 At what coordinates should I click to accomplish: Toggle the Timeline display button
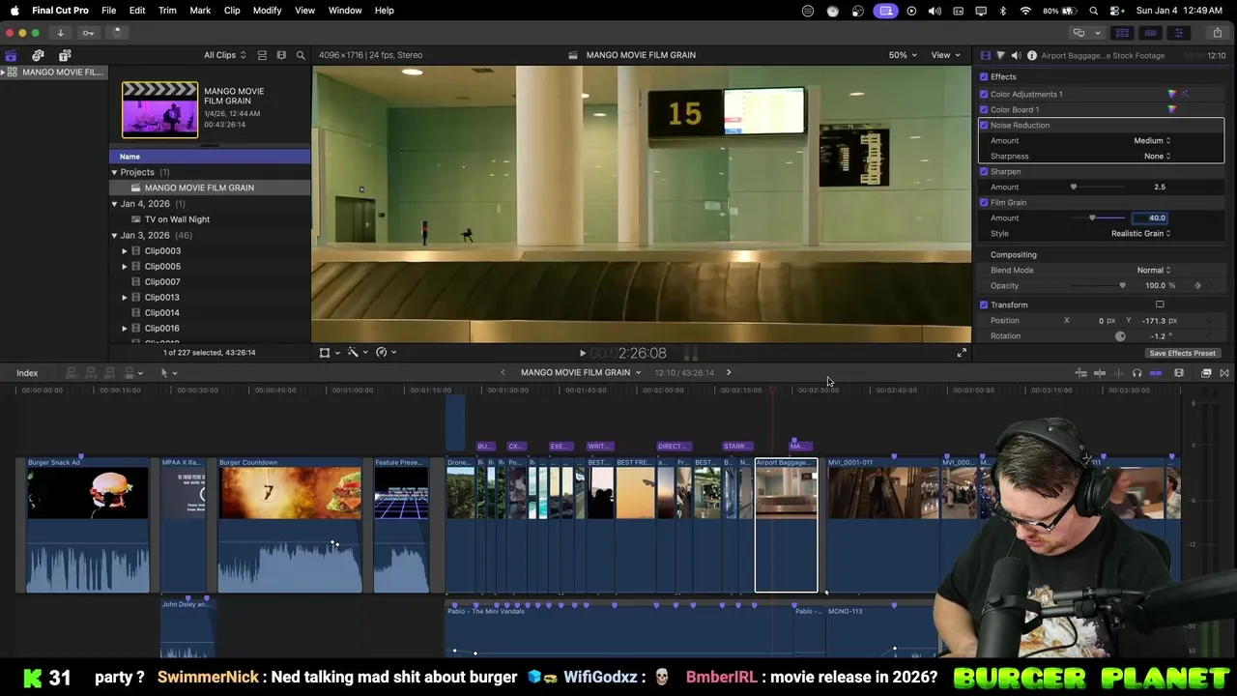[x=1150, y=33]
